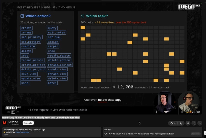This screenshot has height=138, width=206.
Task: Click the paper plane send icon
Action: click(30, 110)
